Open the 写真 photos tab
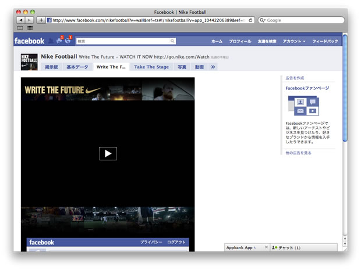Image resolution: width=361 pixels, height=270 pixels. (182, 67)
